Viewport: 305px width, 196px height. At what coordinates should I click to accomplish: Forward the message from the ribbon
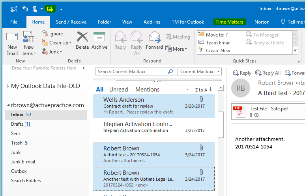click(x=154, y=40)
